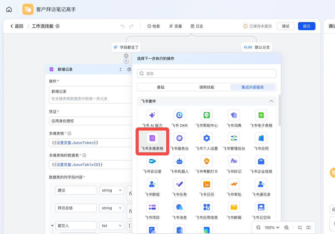Click the 多维表格 baseToken input
Screen dimensions: 335x234
click(x=91, y=143)
